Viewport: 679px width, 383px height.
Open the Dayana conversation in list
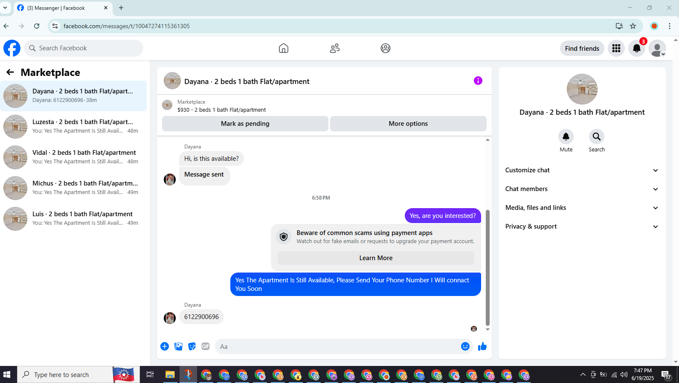pos(73,96)
